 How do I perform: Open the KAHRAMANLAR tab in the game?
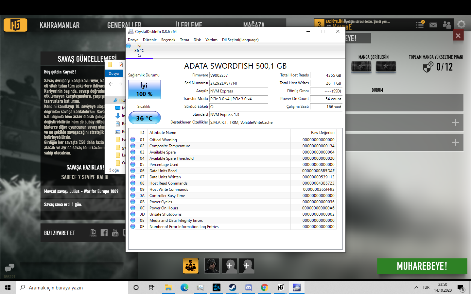(x=60, y=25)
